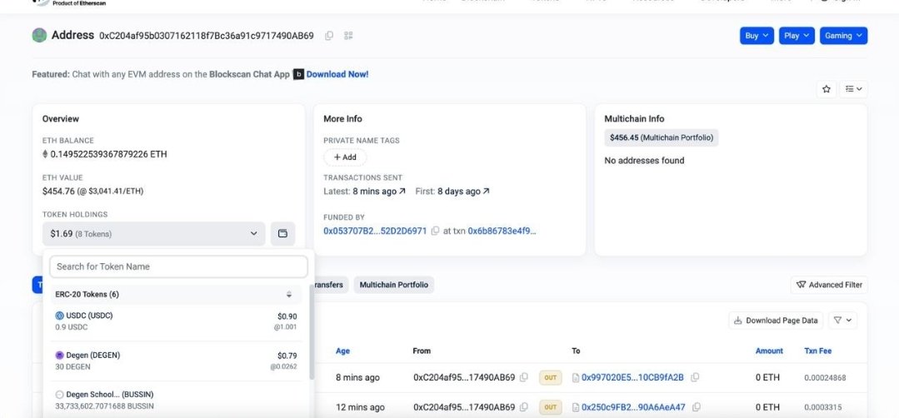Open the funder address 0x053707B2...52D2D6971
Screen dimensions: 899x418
click(375, 231)
